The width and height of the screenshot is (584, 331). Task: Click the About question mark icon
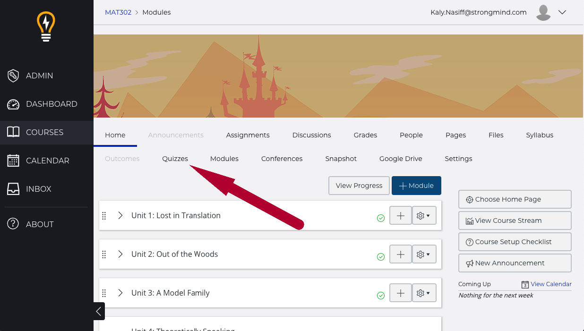pos(13,224)
